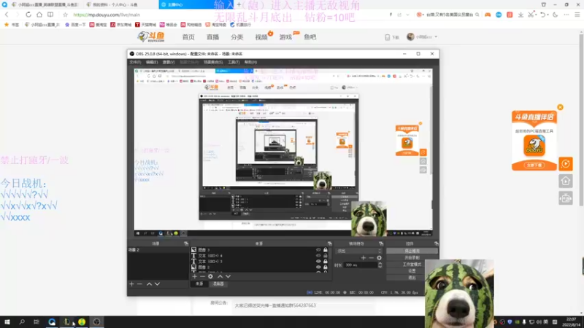584x328 pixels.
Task: Click the magnifier in the browser search box
Action: [477, 15]
